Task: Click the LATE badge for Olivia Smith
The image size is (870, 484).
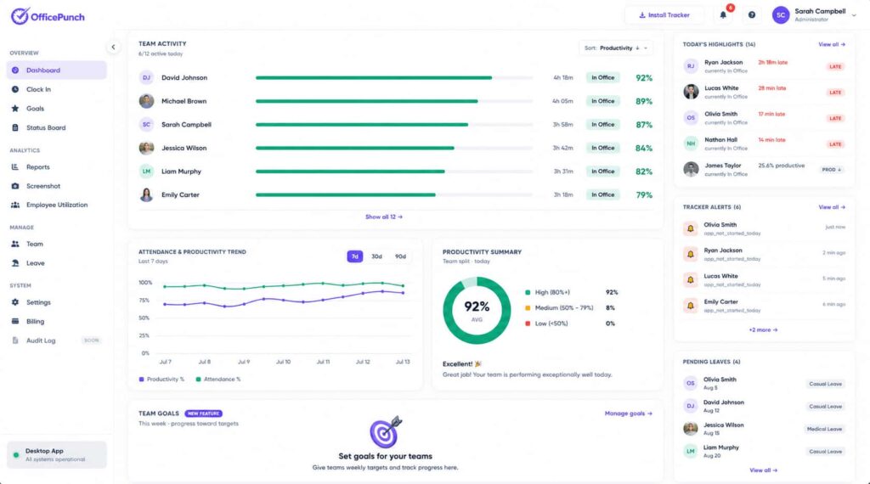Action: coord(835,118)
